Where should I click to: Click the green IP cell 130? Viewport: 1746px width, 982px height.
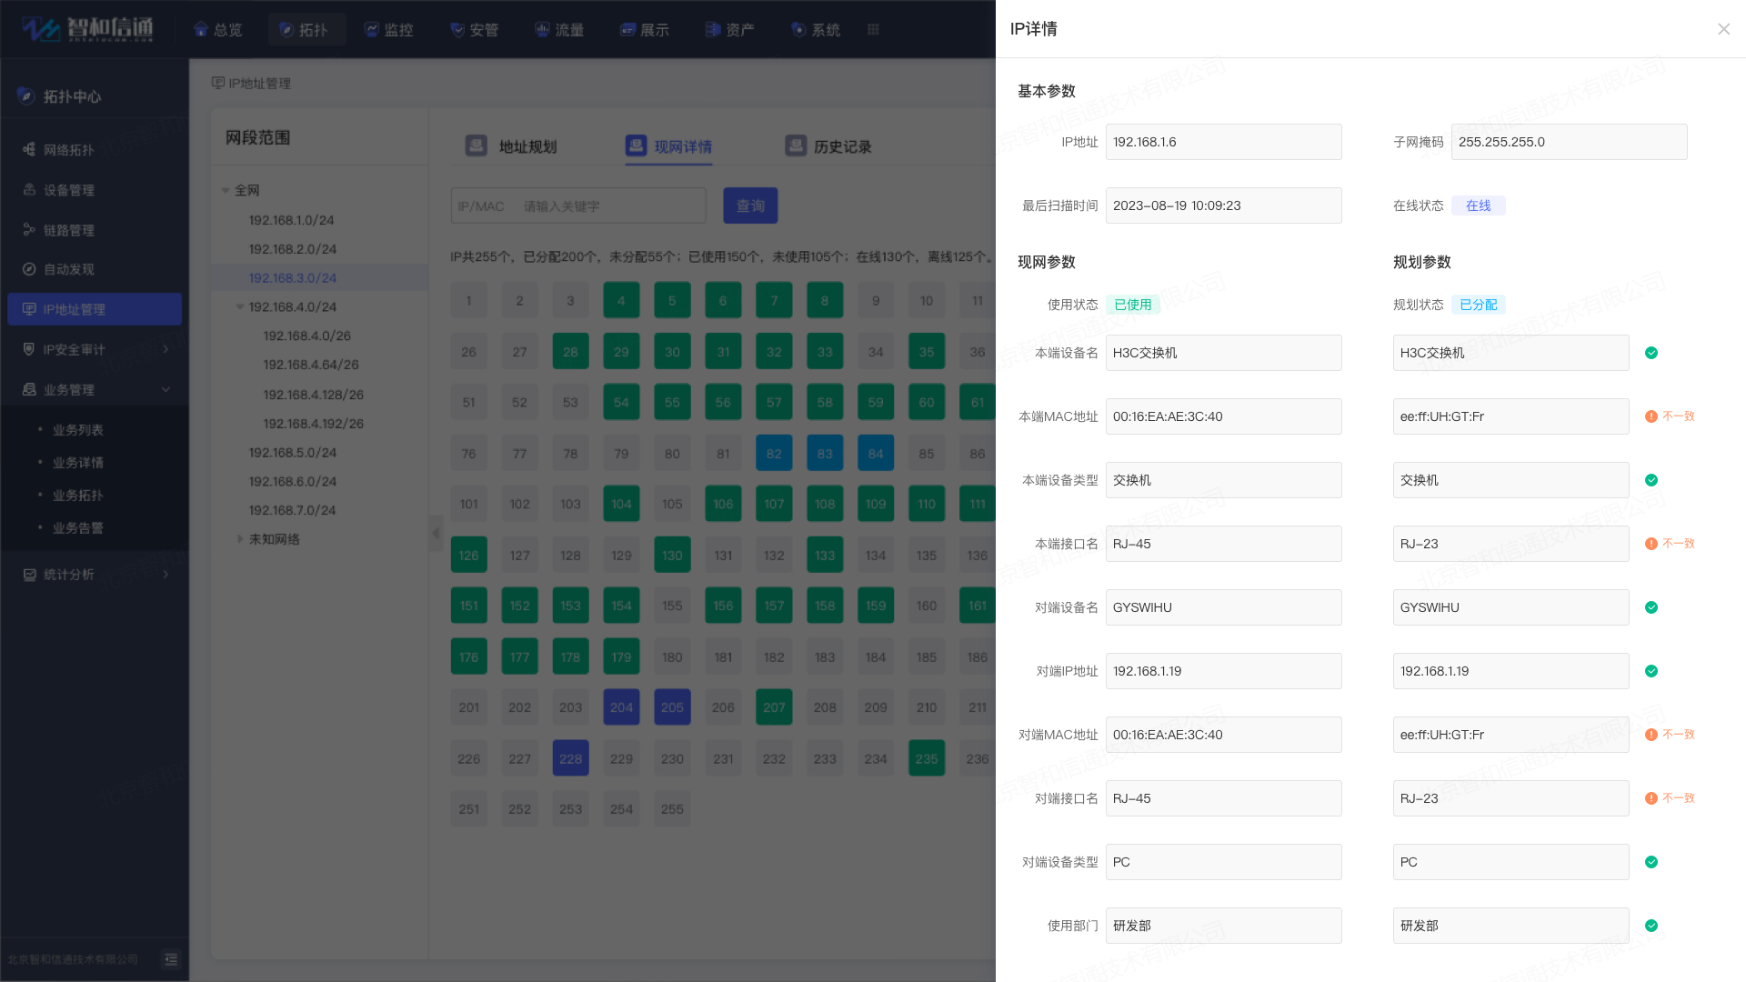(x=672, y=556)
